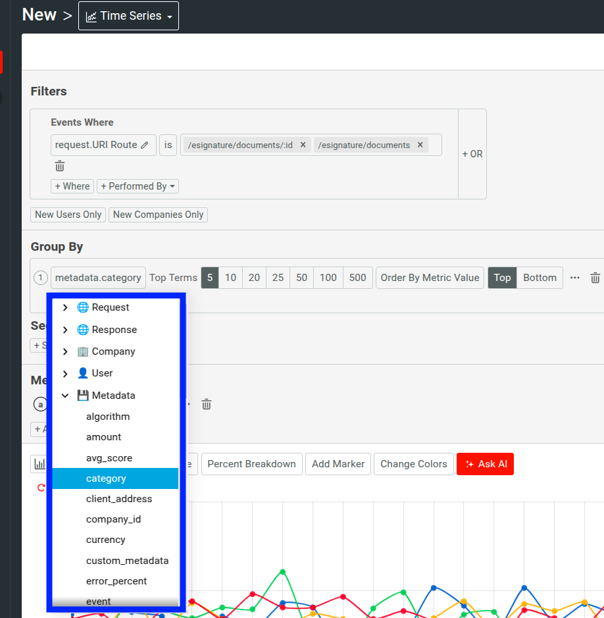Select 100 as the Top Terms count

coord(327,277)
